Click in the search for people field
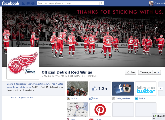The height and width of the screenshot is (120, 165). (68, 3)
